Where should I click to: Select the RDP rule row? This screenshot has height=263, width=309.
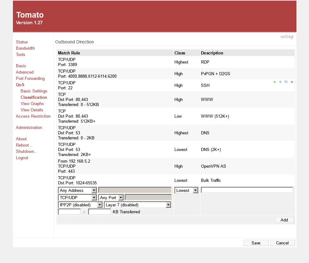click(115, 62)
